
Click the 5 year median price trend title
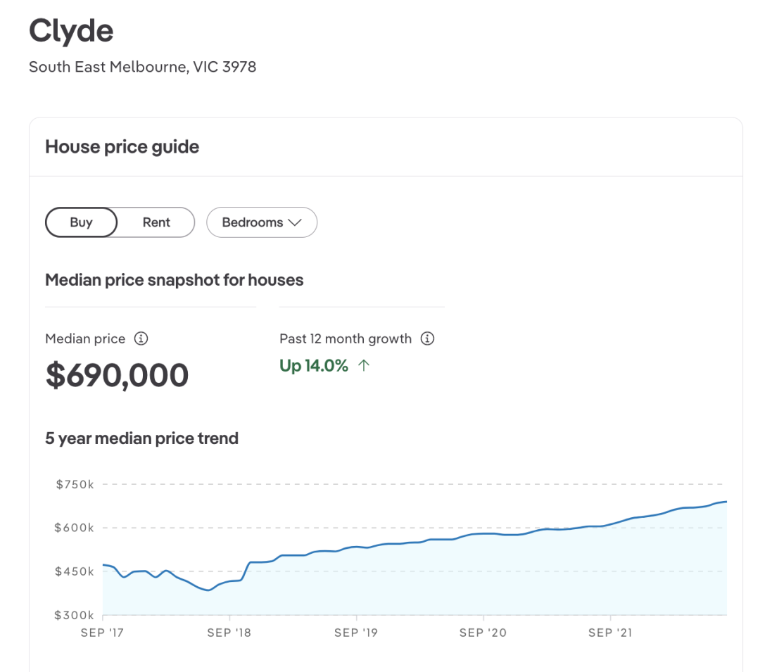tap(141, 438)
